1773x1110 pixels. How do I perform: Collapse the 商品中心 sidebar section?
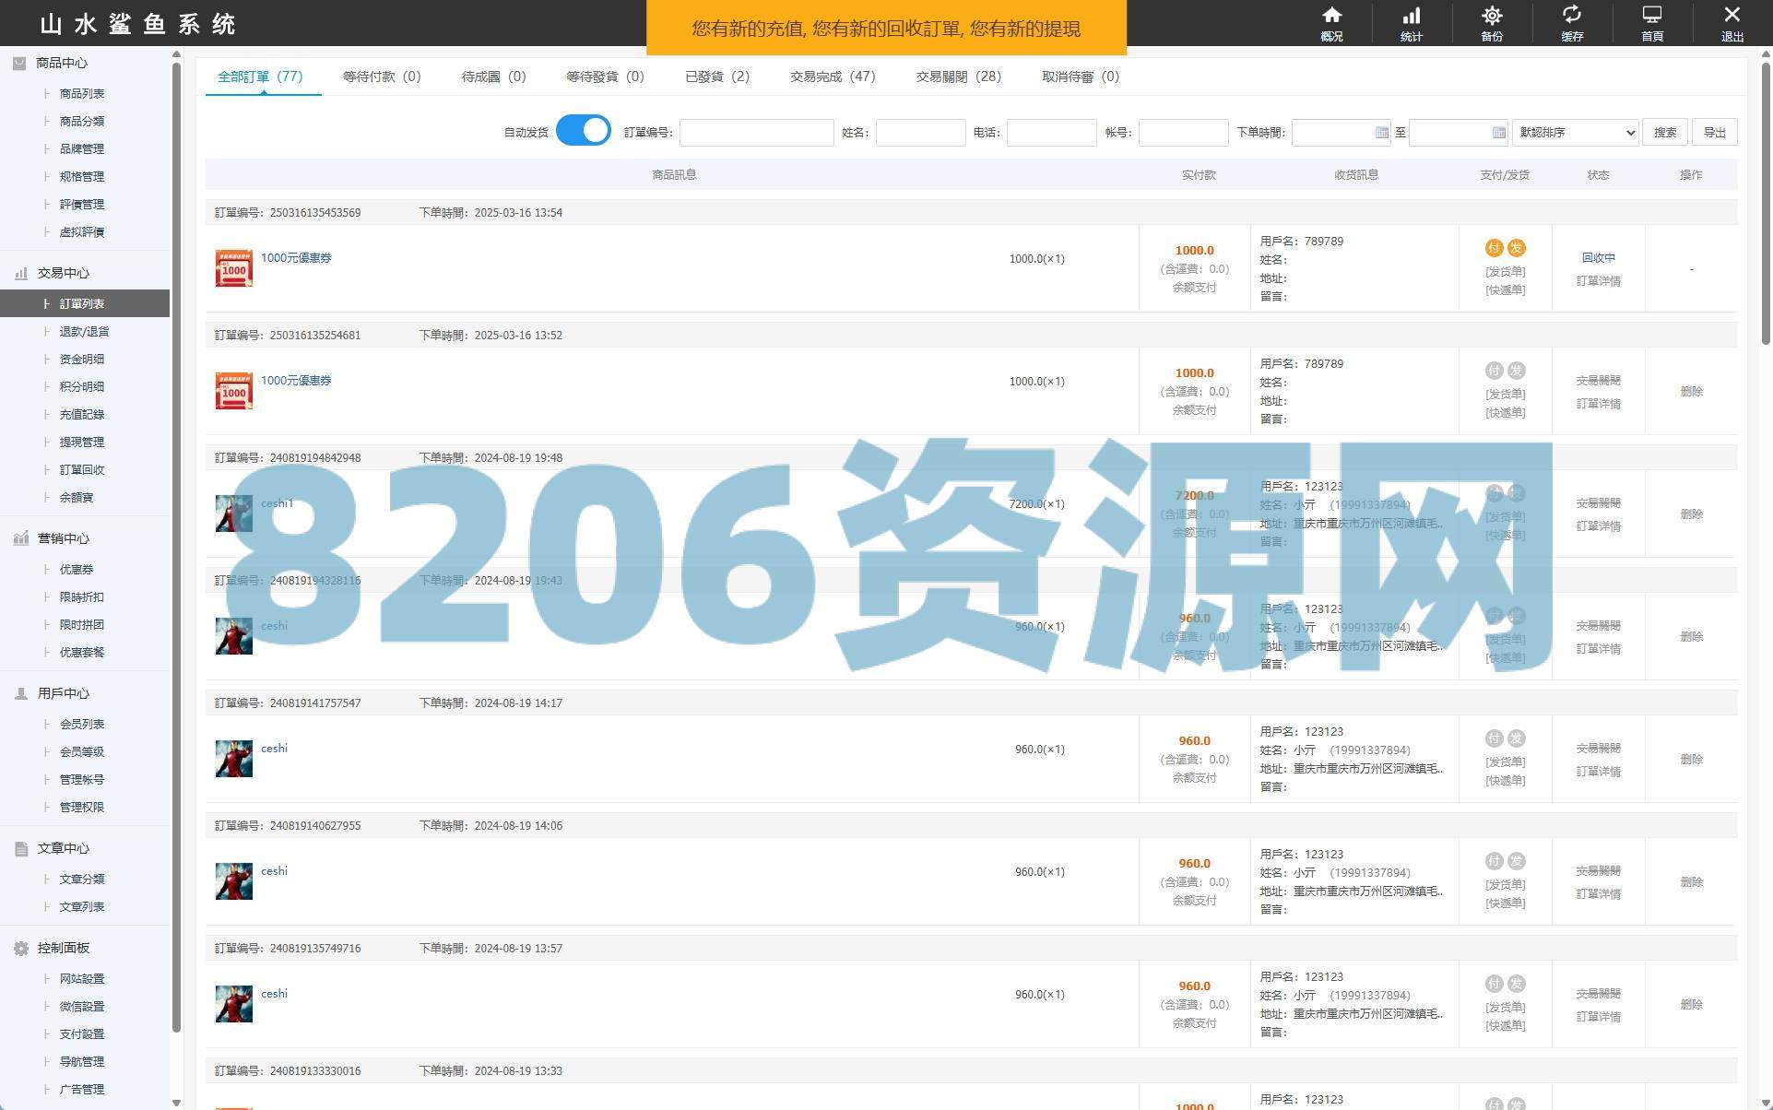[x=61, y=63]
